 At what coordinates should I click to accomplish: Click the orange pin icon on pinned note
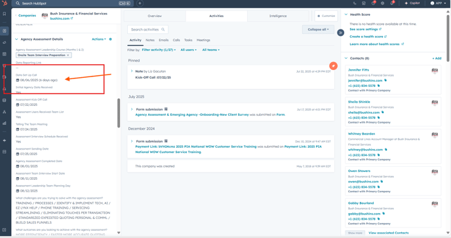333,66
